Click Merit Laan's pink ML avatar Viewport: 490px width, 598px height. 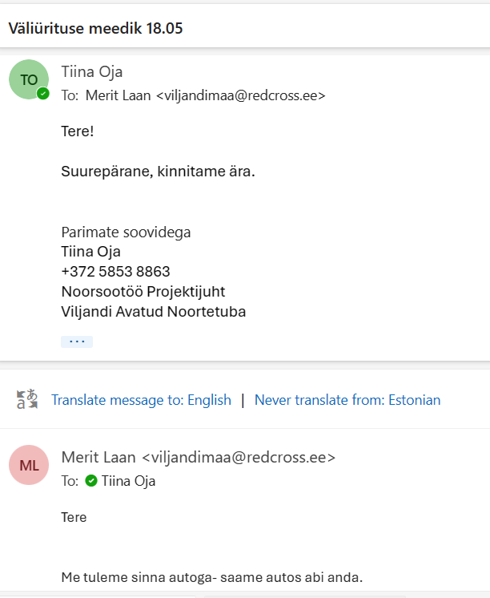(x=29, y=465)
